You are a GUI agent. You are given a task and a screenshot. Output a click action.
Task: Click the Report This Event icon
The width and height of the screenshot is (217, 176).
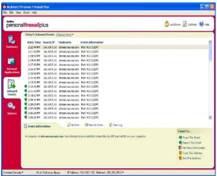pos(180,142)
